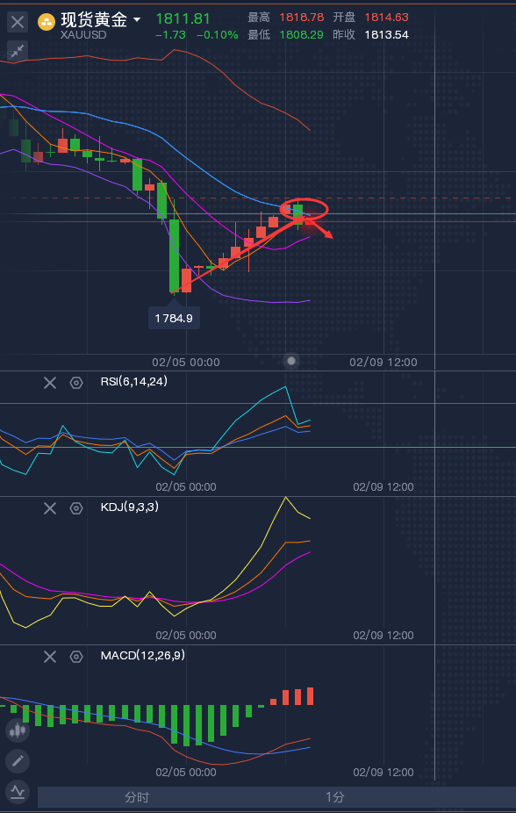
Task: Remove the RSI indicator panel
Action: coord(50,383)
